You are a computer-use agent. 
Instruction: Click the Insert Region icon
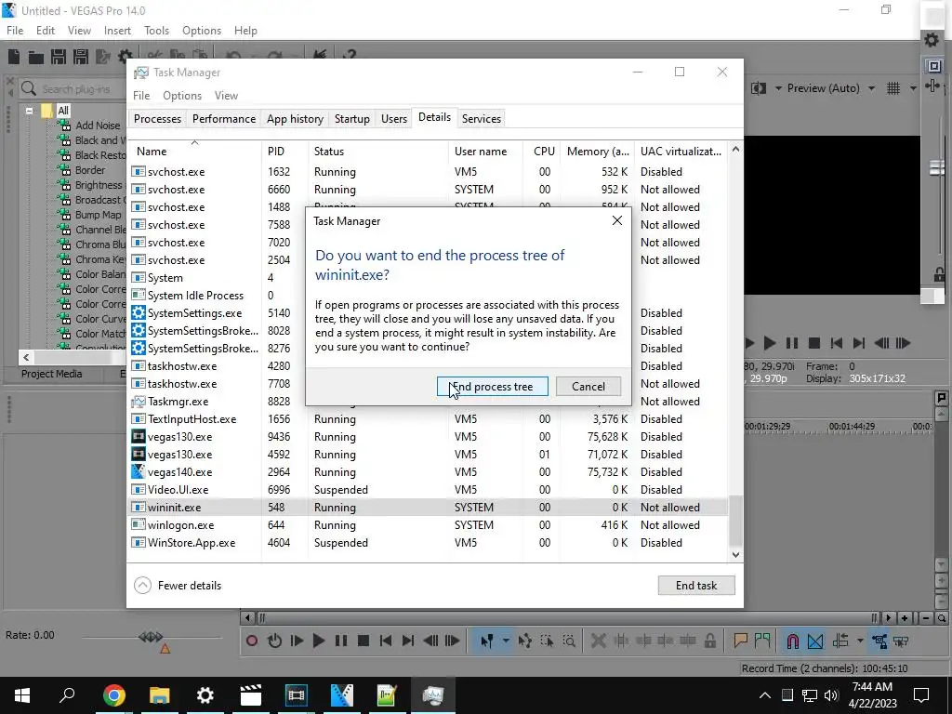[x=762, y=641]
